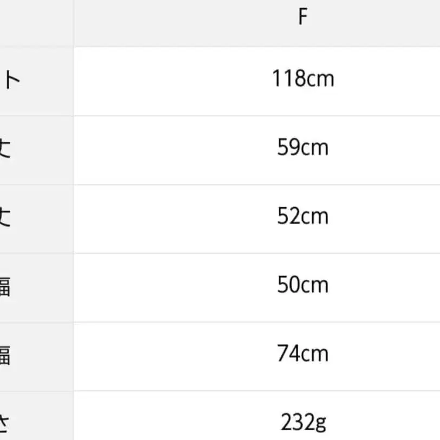Click the 丈 label beside 52cm
The height and width of the screenshot is (440, 440).
point(5,218)
